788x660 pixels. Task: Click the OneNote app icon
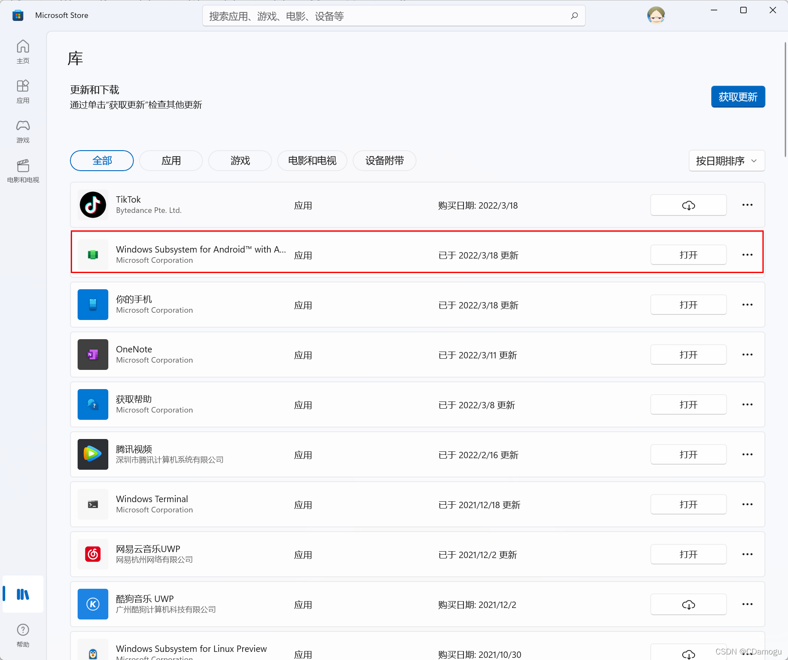(x=93, y=355)
